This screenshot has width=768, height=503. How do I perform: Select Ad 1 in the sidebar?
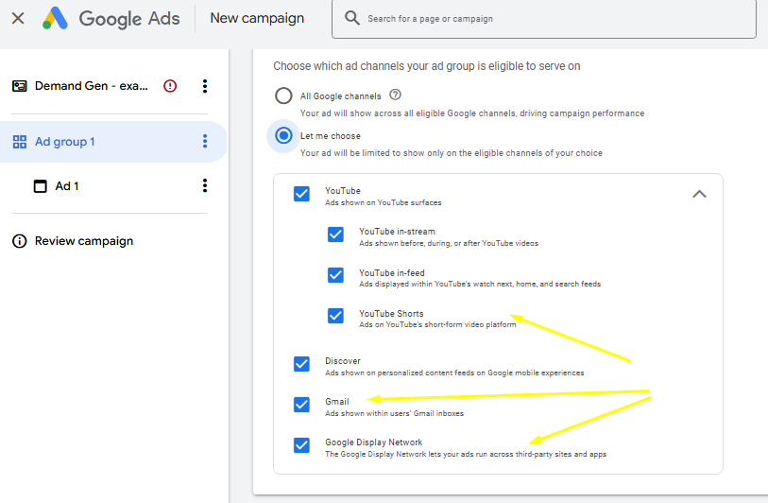click(67, 186)
